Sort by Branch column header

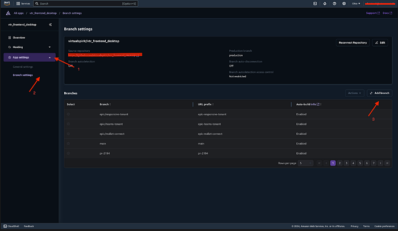coord(105,104)
